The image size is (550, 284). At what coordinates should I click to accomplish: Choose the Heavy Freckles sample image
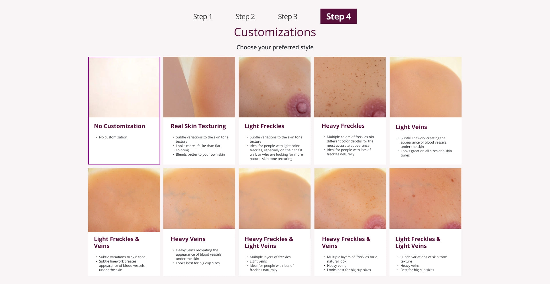tap(350, 87)
